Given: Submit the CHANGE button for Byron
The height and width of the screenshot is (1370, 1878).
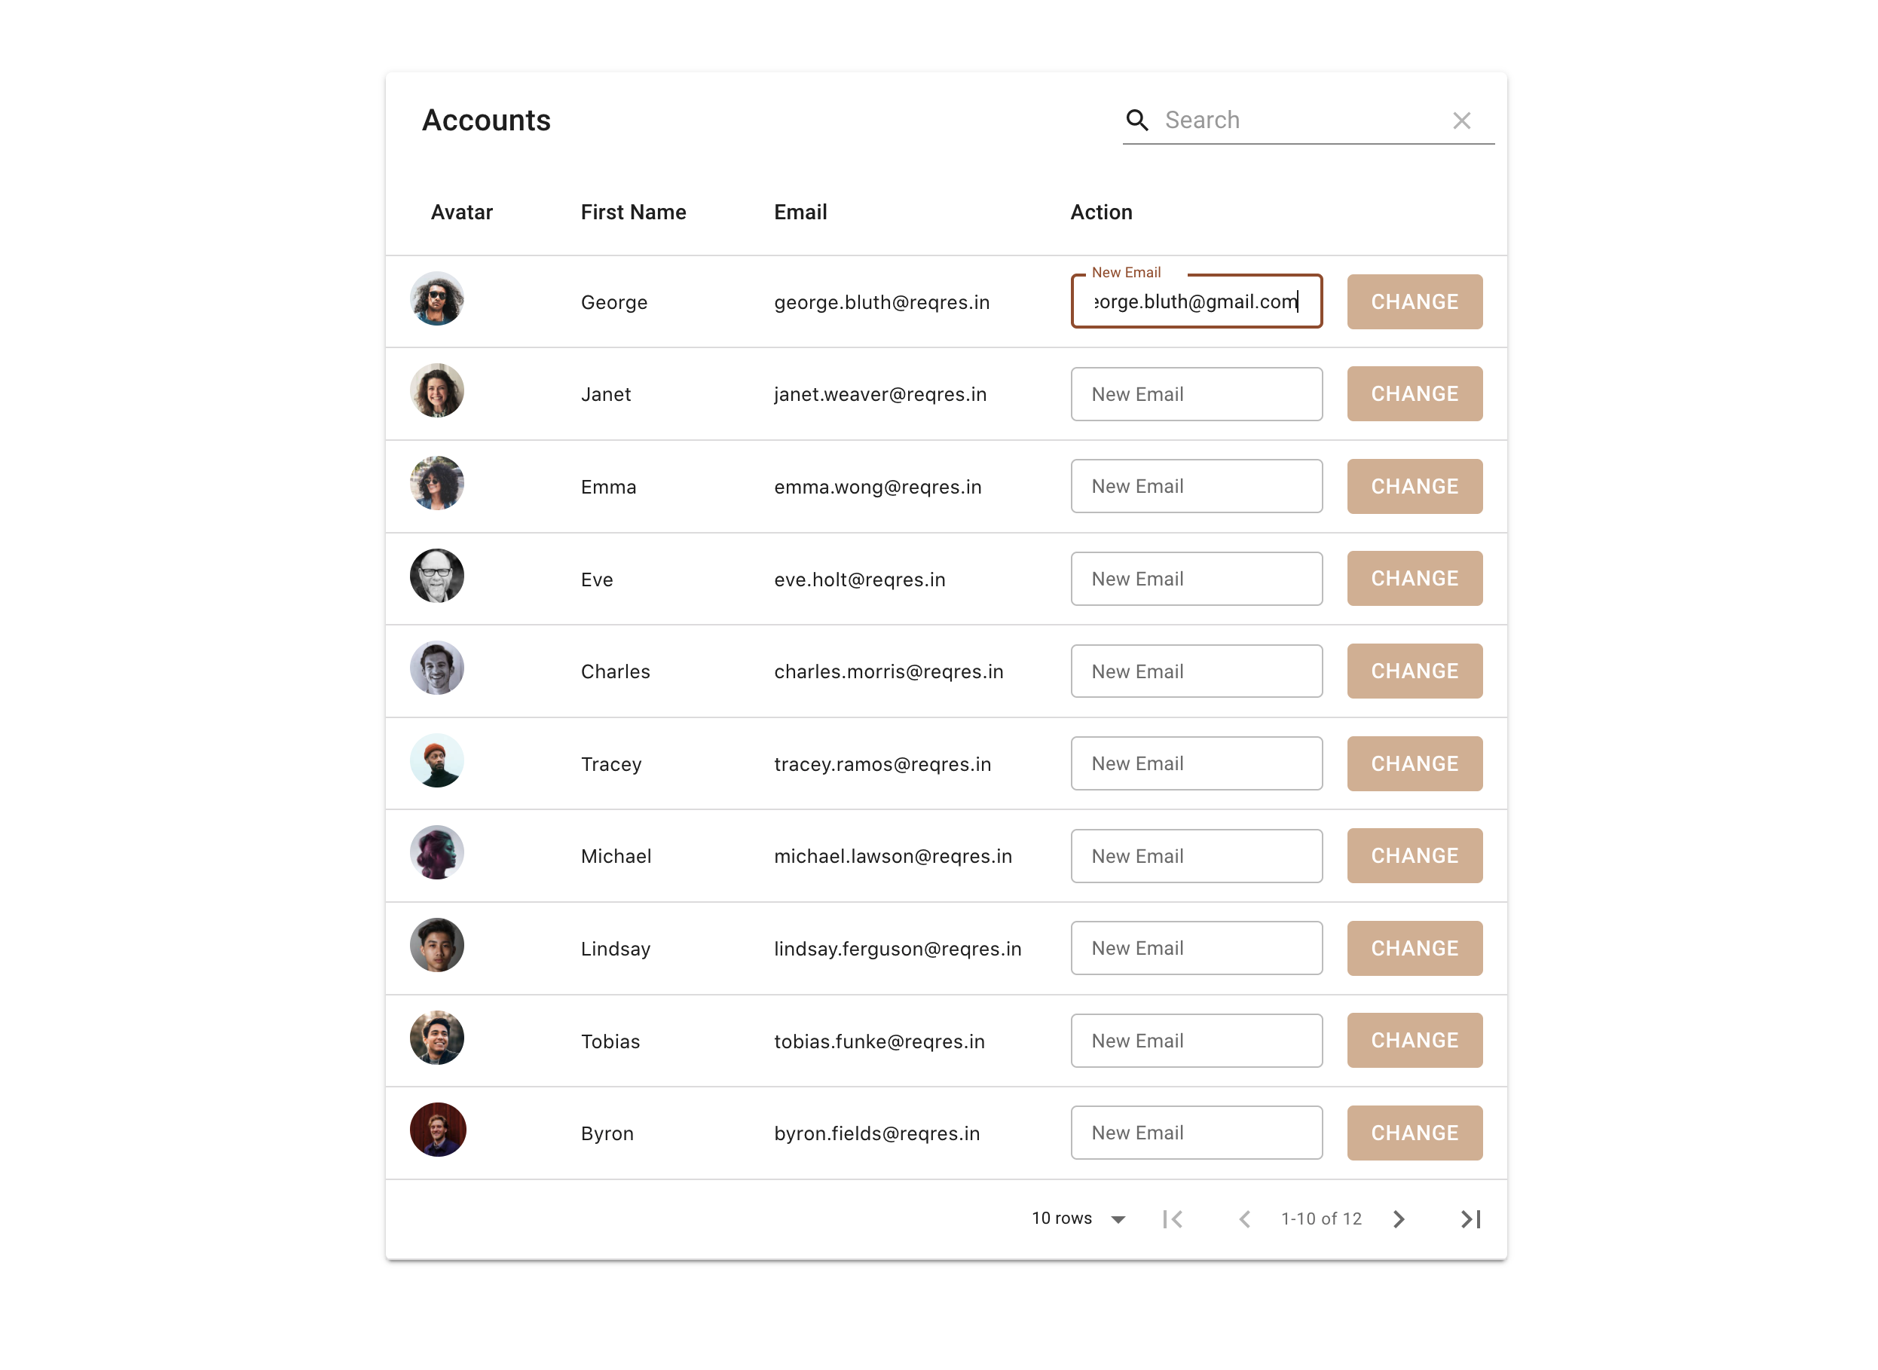Looking at the screenshot, I should (1414, 1132).
